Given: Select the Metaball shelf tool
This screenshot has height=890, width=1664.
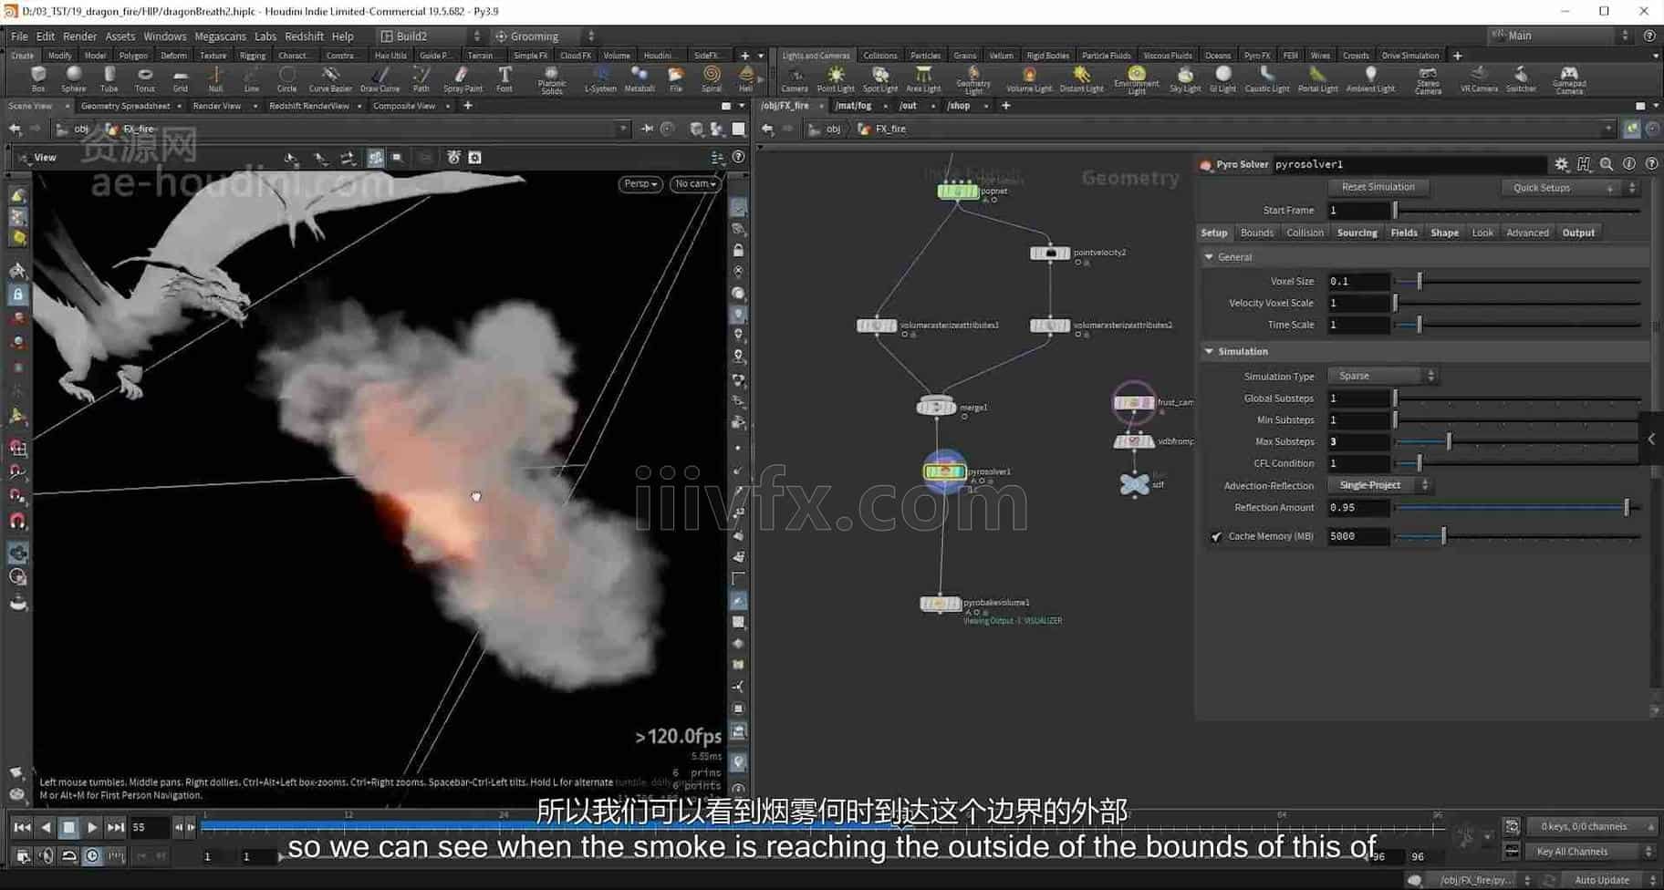Looking at the screenshot, I should click(x=640, y=78).
